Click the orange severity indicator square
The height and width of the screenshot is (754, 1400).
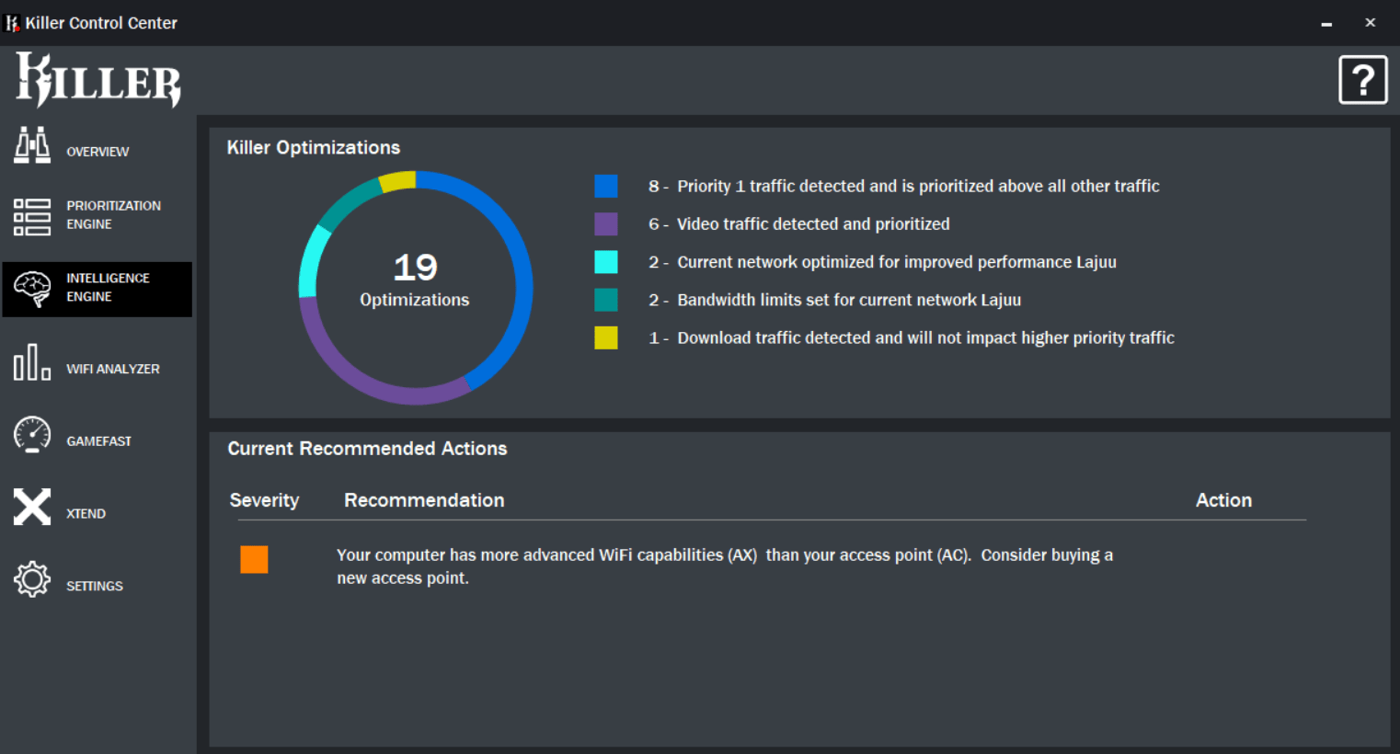click(254, 559)
